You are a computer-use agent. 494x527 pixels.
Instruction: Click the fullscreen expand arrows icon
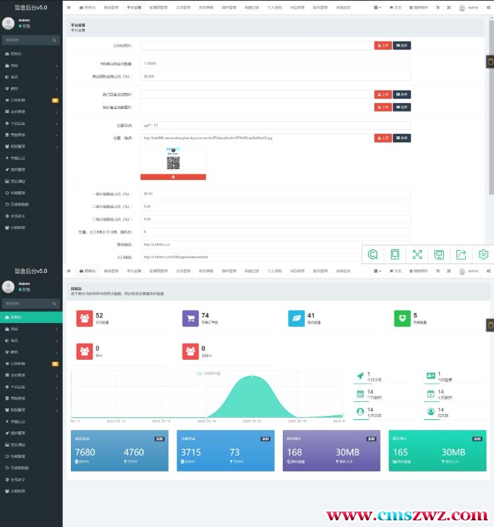tap(417, 254)
